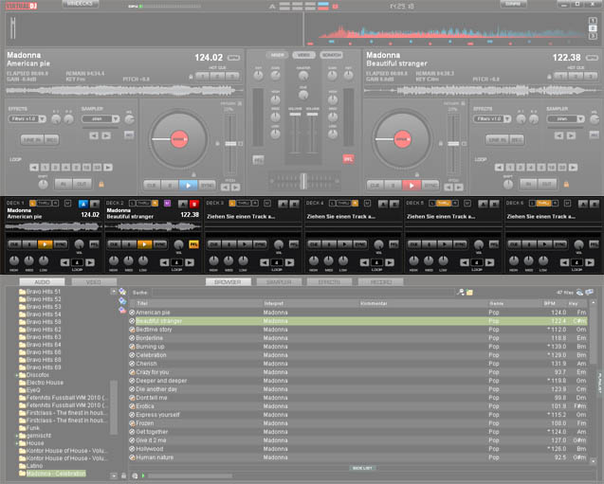This screenshot has height=484, width=604.
Task: Expand the gemischt folder in tree
Action: (16, 436)
